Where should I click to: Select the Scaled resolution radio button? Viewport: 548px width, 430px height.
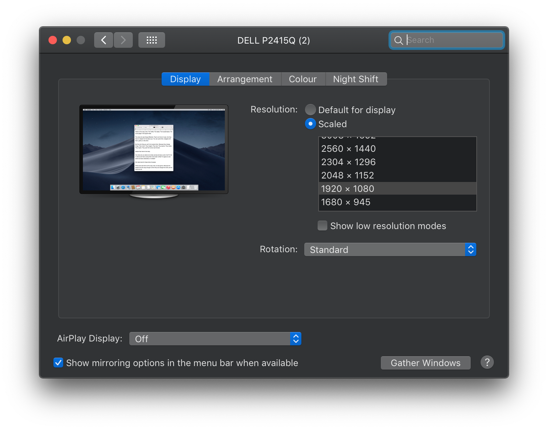[x=311, y=124]
